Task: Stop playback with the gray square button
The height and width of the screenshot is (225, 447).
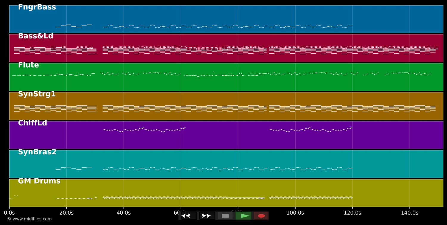Action: click(225, 216)
